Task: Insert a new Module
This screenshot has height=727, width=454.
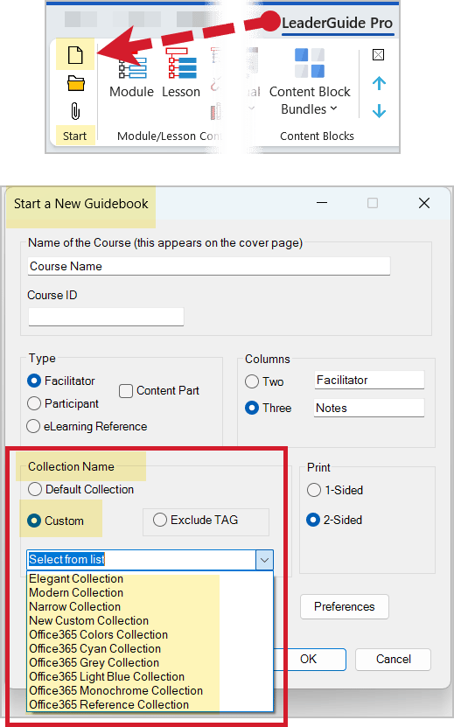Action: point(132,73)
